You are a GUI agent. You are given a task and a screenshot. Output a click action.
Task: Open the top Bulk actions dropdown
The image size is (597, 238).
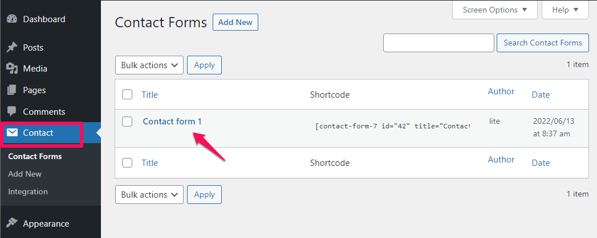tap(149, 65)
